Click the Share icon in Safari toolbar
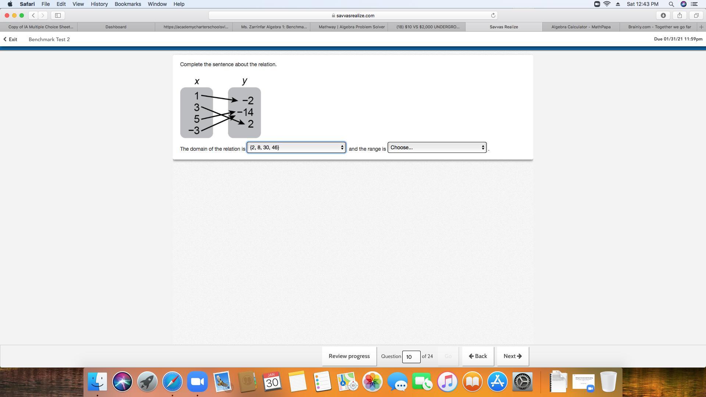The image size is (706, 397). pyautogui.click(x=680, y=15)
